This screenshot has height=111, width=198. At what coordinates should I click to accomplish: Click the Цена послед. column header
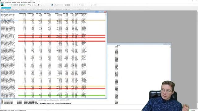(30, 13)
